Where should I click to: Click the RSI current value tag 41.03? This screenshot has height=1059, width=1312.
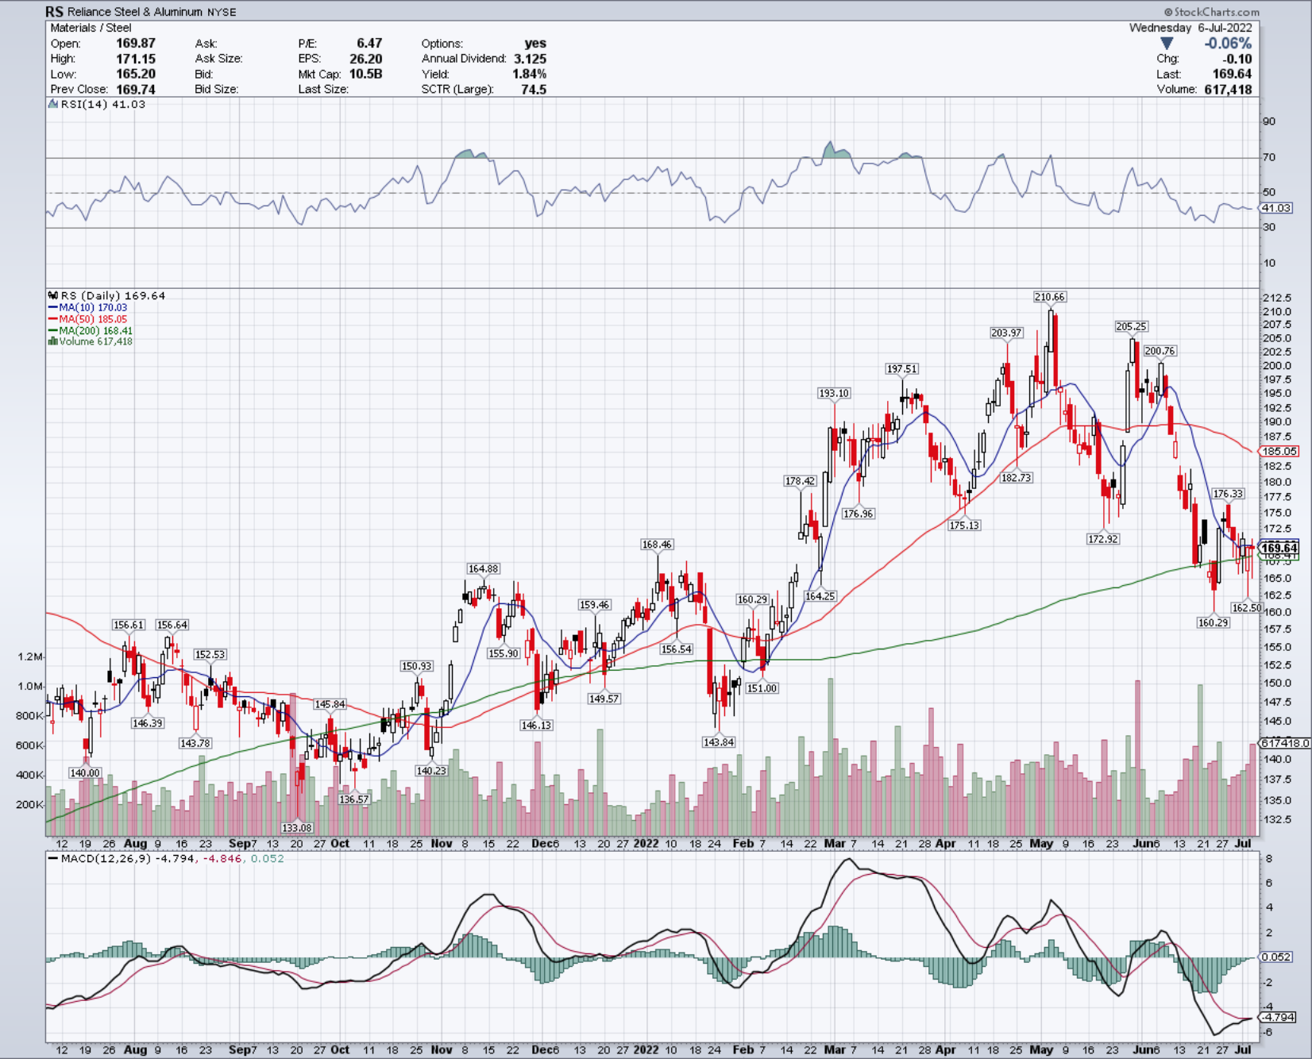pyautogui.click(x=1276, y=208)
